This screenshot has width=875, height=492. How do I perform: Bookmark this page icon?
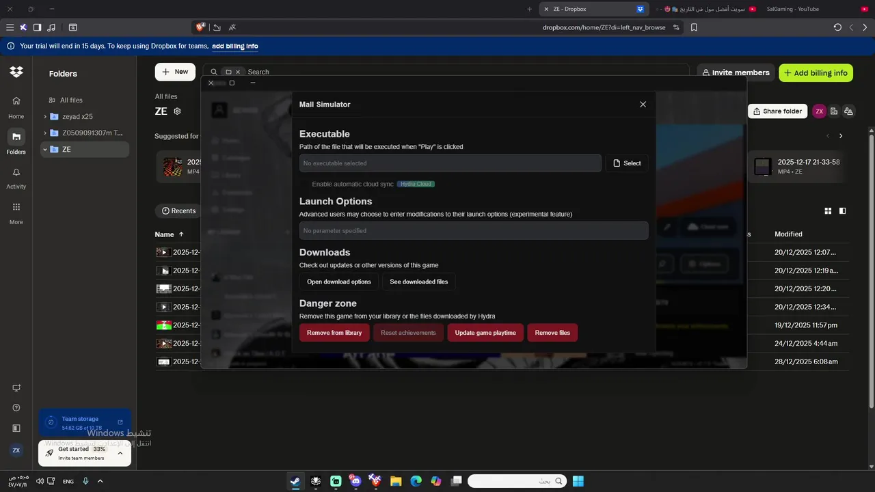point(694,27)
